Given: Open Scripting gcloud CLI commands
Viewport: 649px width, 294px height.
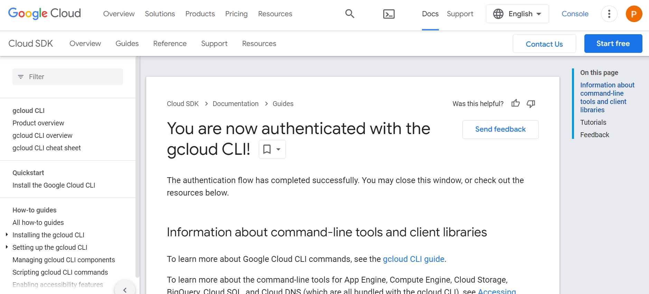Looking at the screenshot, I should tap(60, 272).
